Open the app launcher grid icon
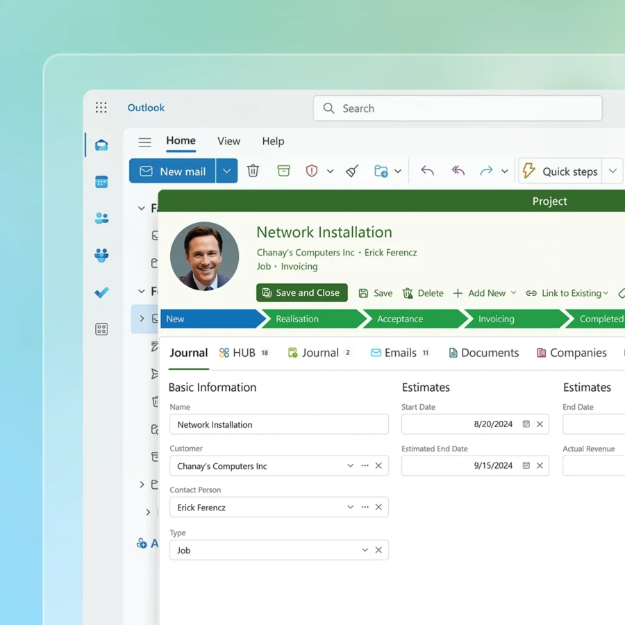625x625 pixels. (x=101, y=108)
